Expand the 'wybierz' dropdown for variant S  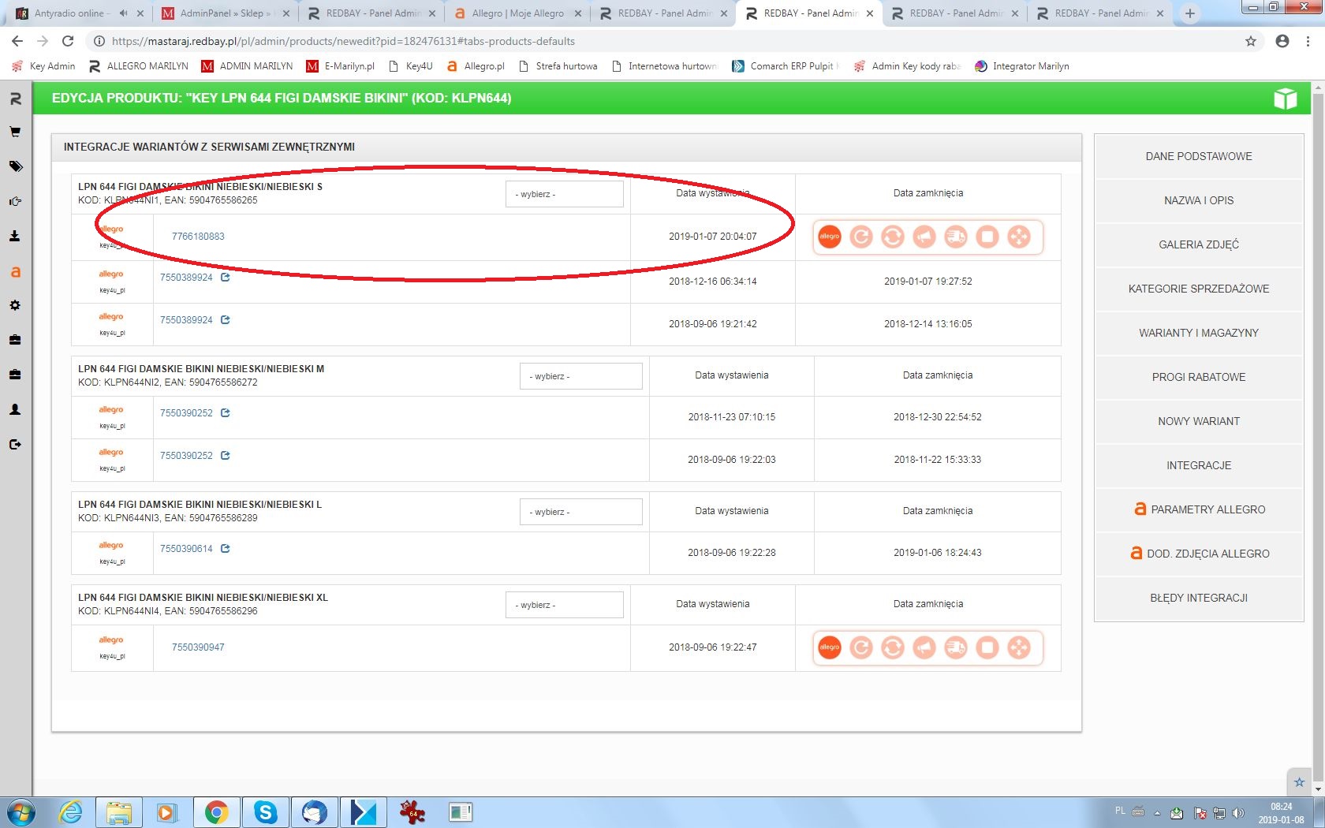(x=564, y=194)
